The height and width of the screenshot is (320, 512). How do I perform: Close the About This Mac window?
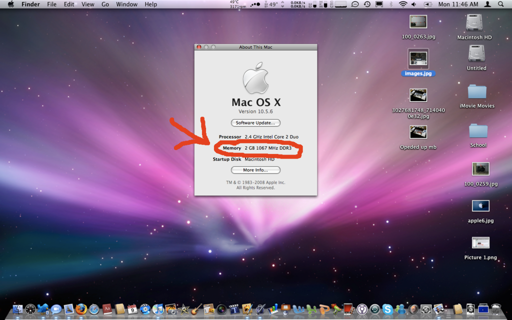point(199,47)
